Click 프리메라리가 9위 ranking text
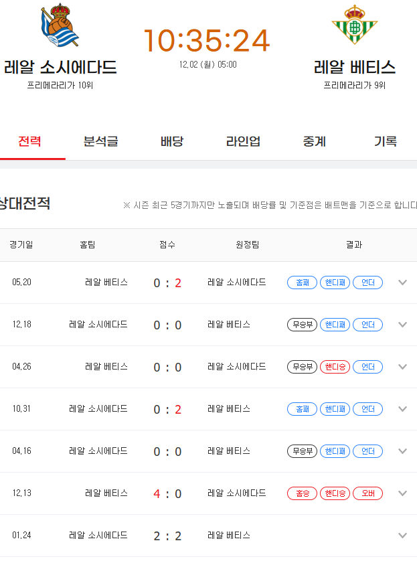 tap(355, 86)
